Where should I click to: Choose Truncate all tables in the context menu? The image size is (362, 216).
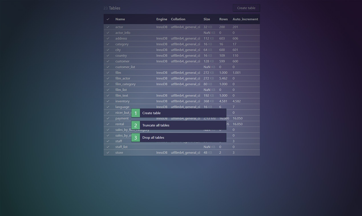[x=179, y=125]
